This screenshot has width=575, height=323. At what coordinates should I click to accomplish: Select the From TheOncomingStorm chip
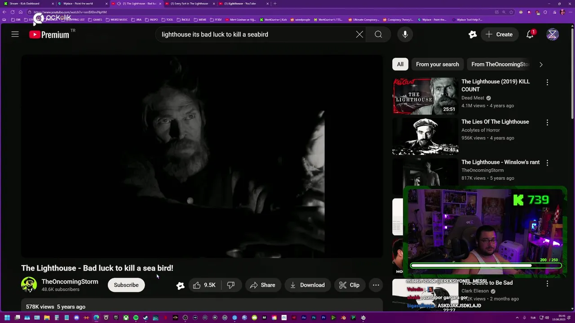(x=500, y=64)
